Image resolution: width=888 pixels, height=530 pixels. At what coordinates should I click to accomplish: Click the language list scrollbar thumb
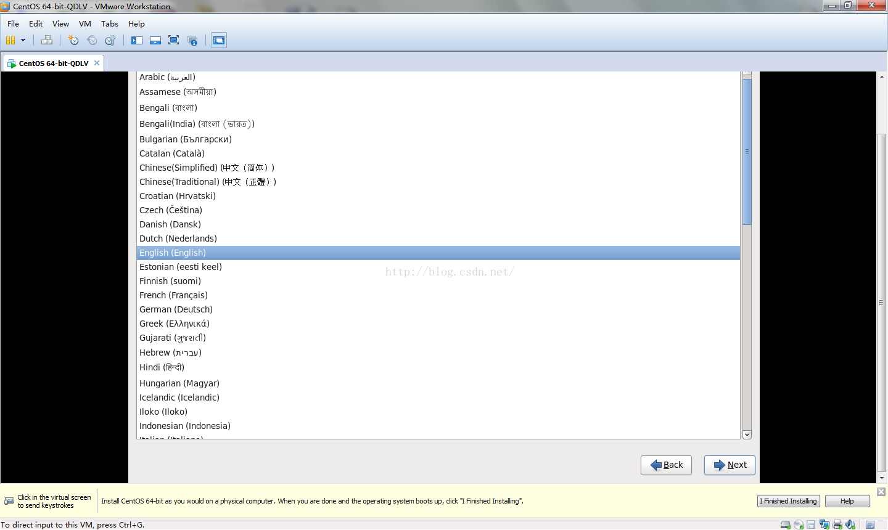pyautogui.click(x=747, y=152)
